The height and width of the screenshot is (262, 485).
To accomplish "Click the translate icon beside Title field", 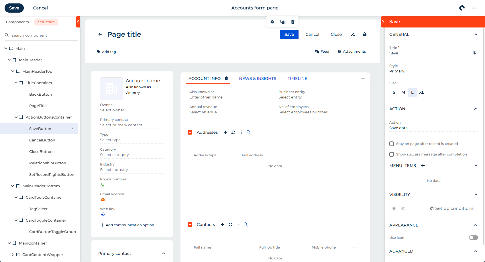I will tap(474, 53).
